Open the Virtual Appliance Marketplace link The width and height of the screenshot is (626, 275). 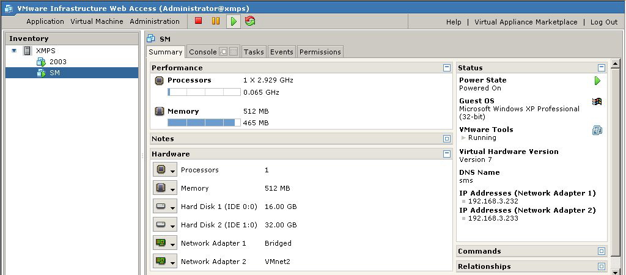[526, 22]
